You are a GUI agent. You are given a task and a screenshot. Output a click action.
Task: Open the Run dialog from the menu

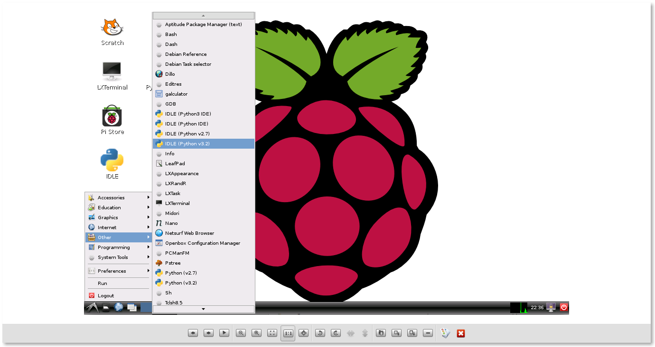103,283
